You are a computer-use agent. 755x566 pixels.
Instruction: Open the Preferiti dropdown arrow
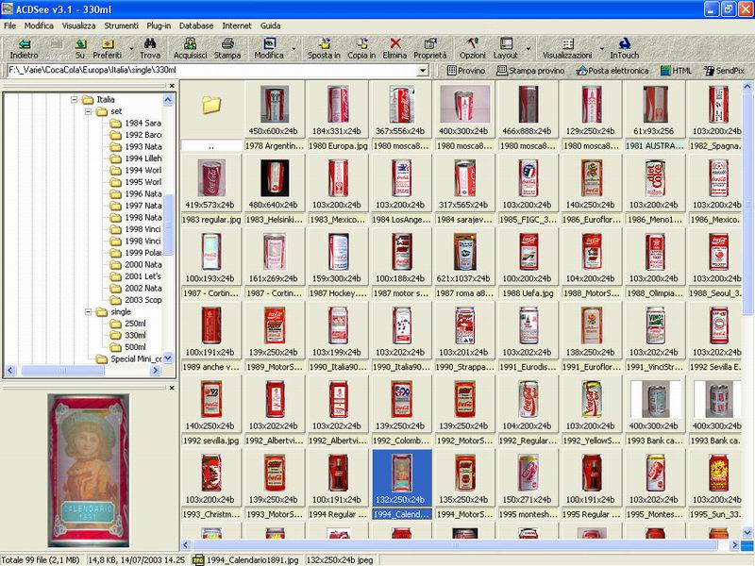[131, 49]
